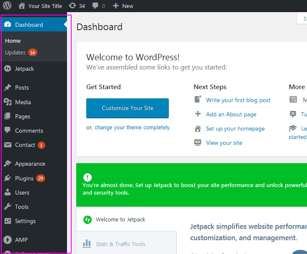307x254 pixels.
Task: Click the 29 badge beside Plugins
Action: click(x=41, y=178)
